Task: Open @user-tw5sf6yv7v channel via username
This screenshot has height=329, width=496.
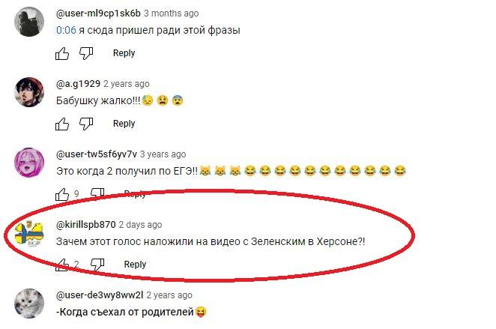Action: [97, 154]
